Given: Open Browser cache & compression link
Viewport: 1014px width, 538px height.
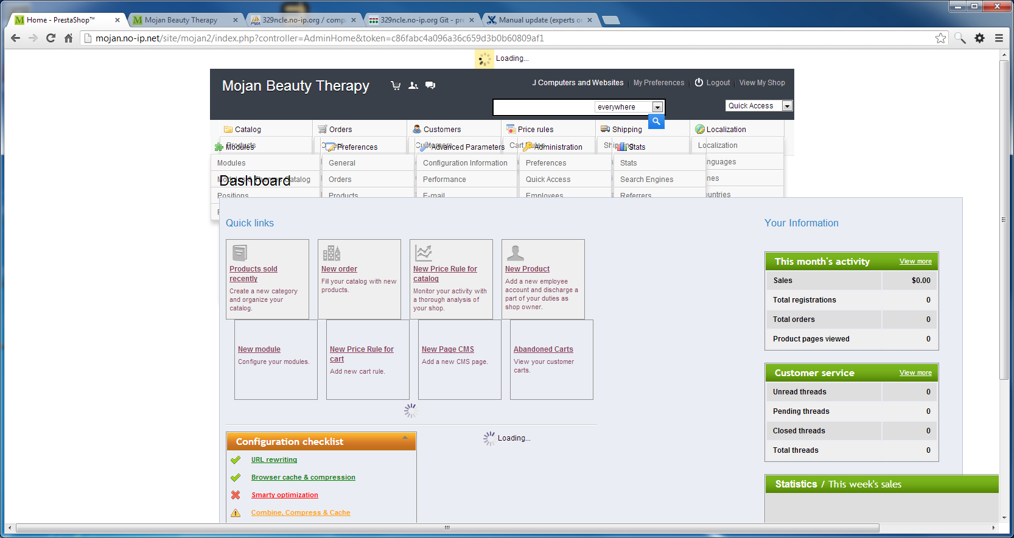Looking at the screenshot, I should click(x=303, y=477).
